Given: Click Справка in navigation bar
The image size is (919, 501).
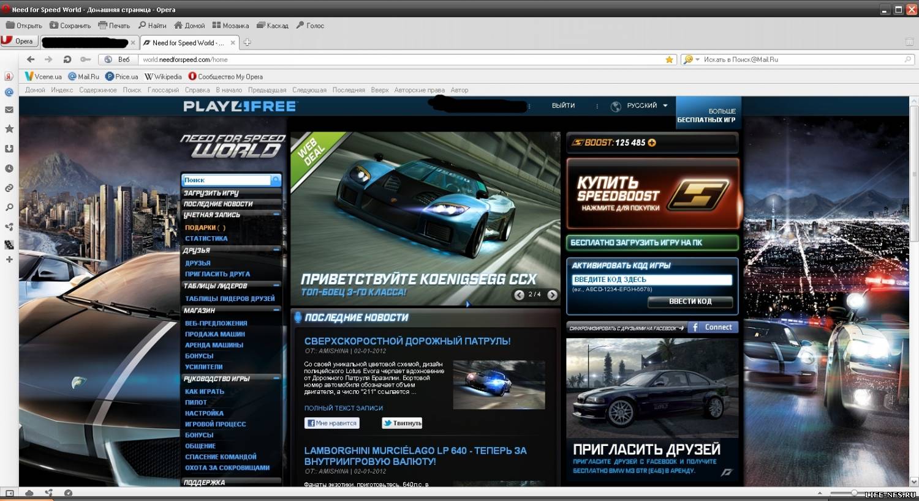Looking at the screenshot, I should coord(197,90).
